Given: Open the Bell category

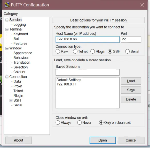Looking at the screenshot, I should 16,39.
